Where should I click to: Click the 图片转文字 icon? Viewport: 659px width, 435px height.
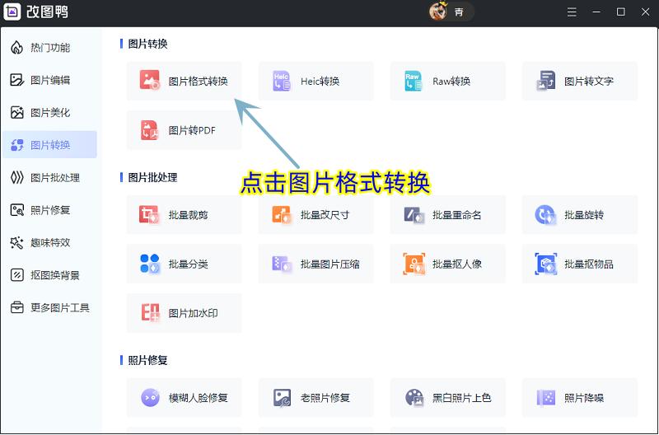pos(545,81)
